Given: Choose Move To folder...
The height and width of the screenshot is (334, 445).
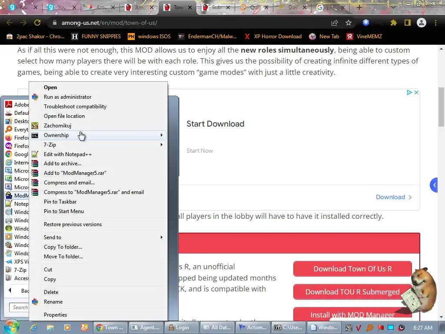Looking at the screenshot, I should (x=98, y=257).
